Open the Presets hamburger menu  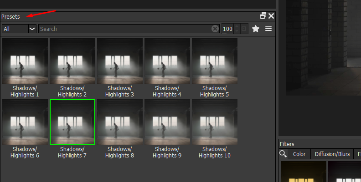268,29
